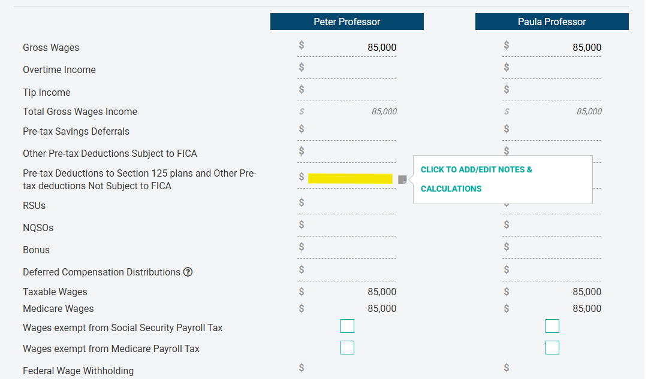Screen dimensions: 657x379
Task: Click Peter's Gross Wages amount field
Action: point(354,47)
